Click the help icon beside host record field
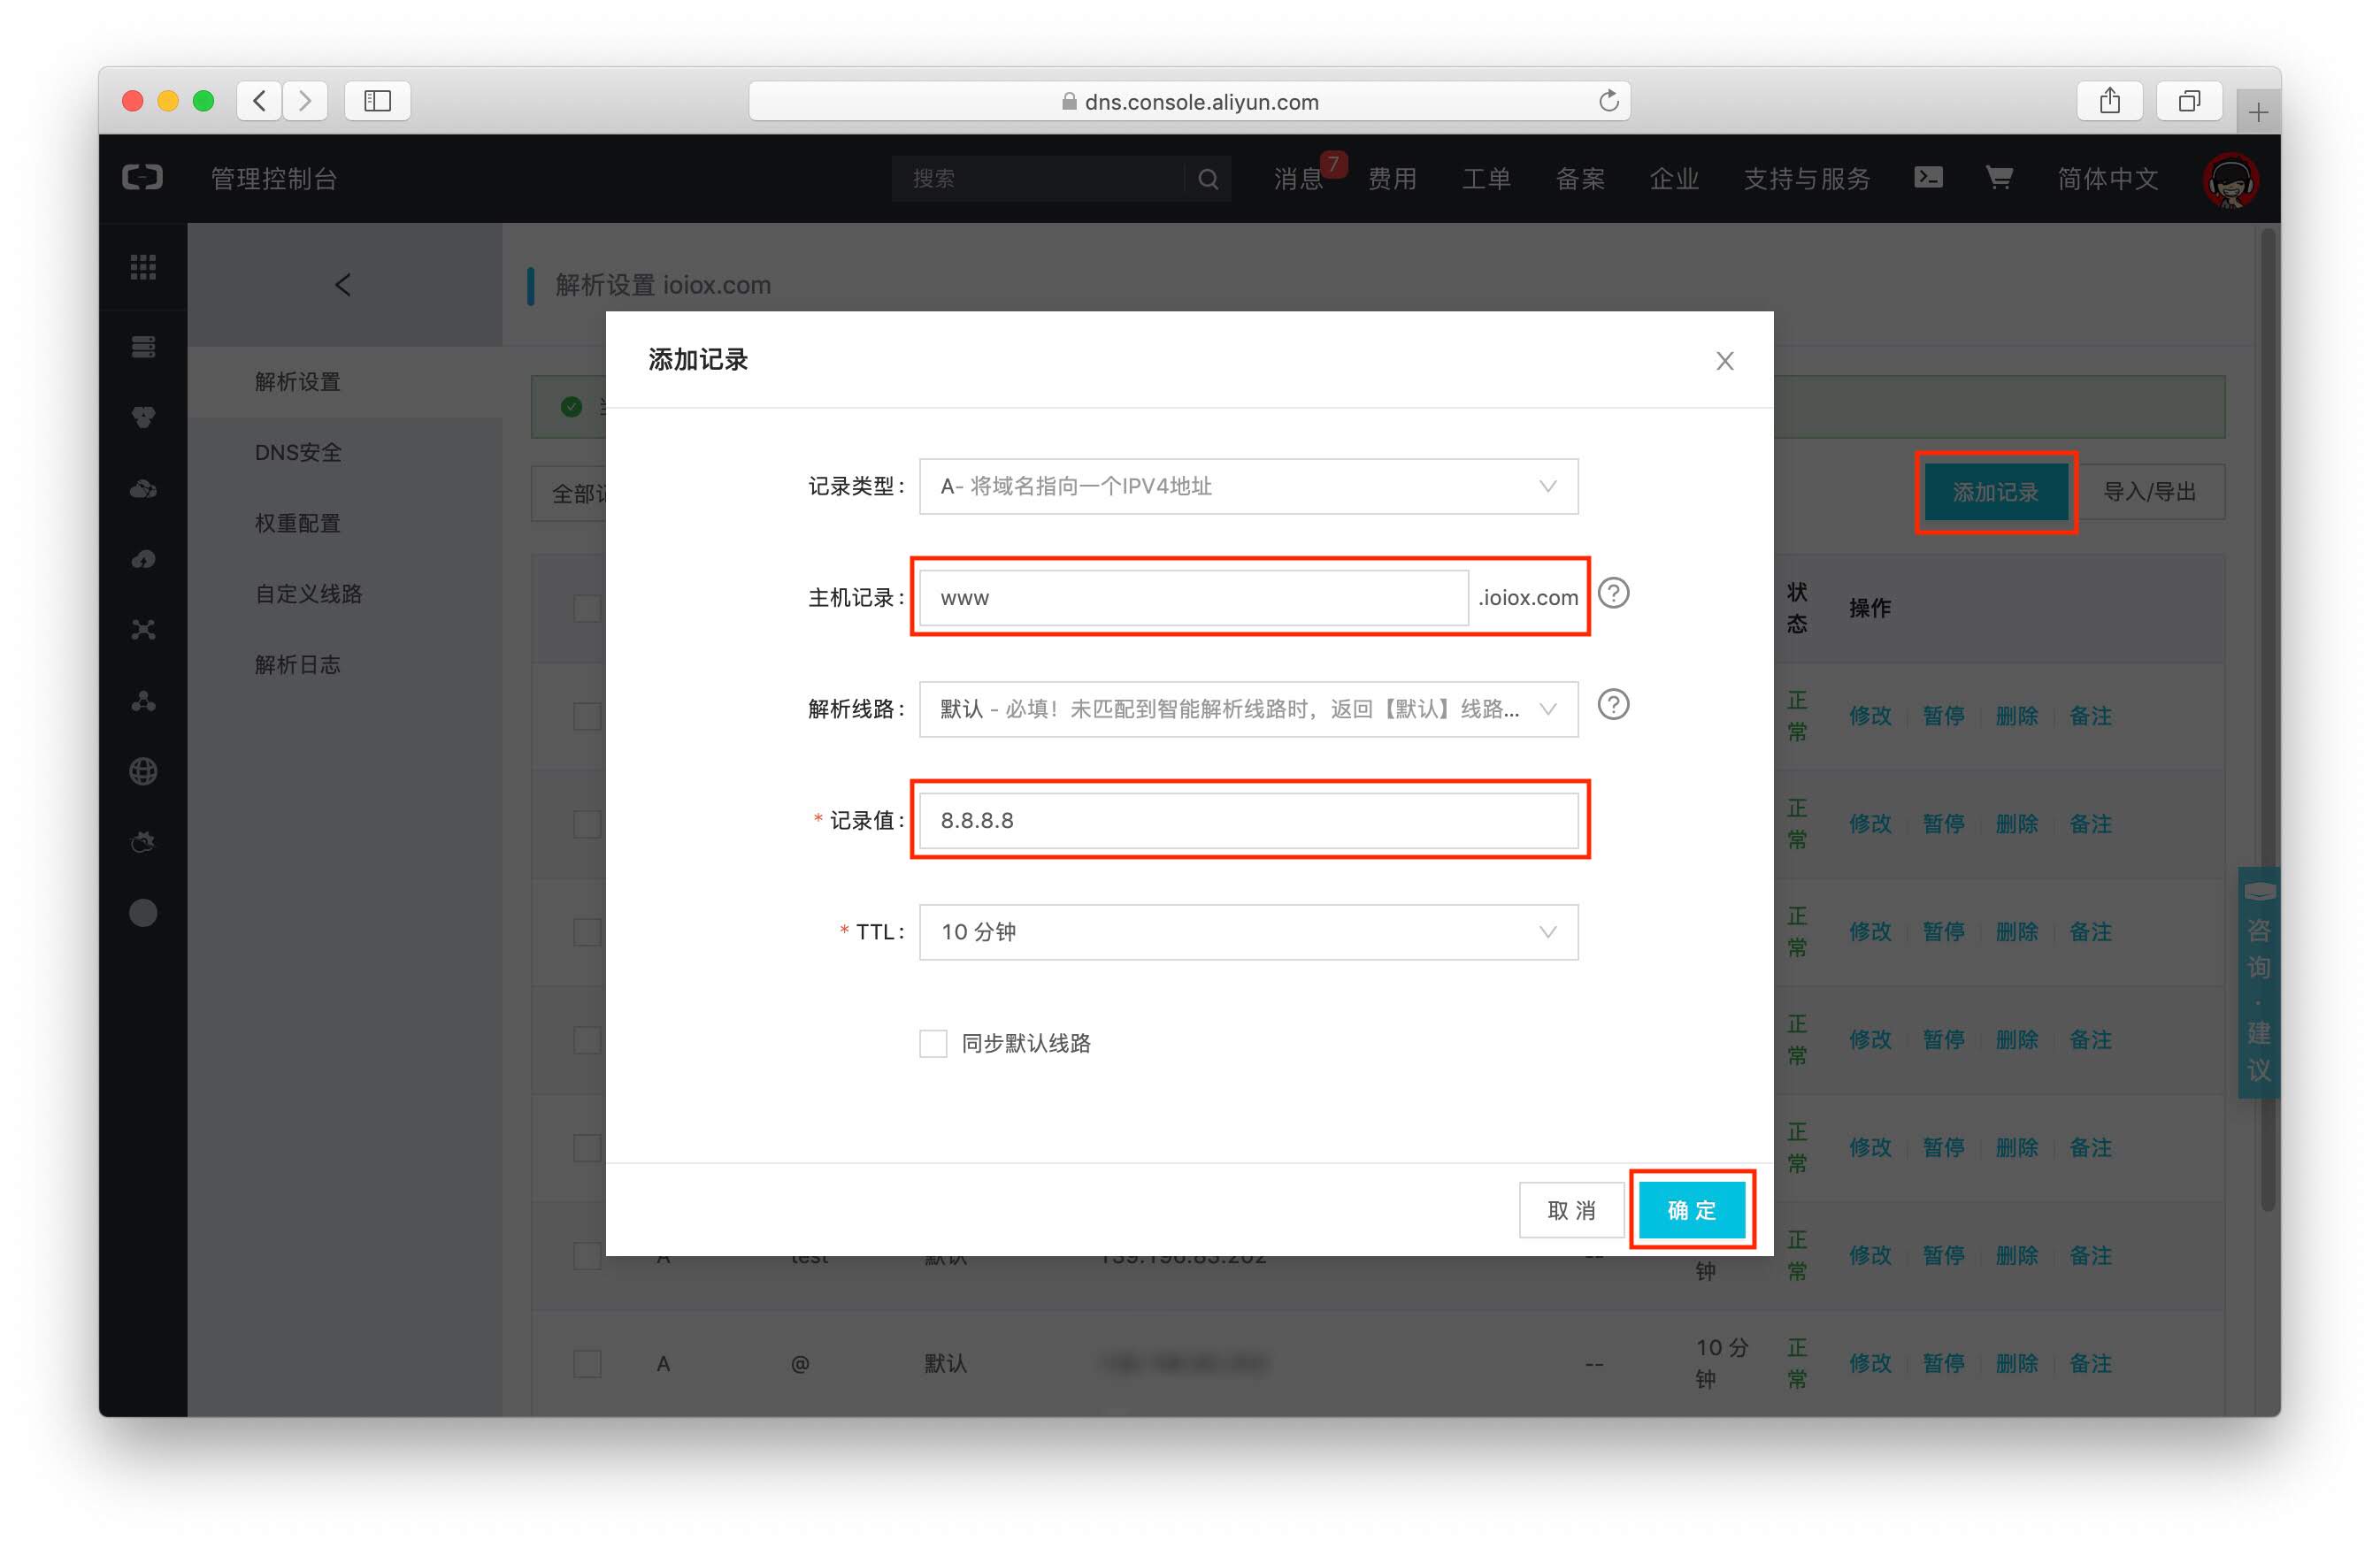Screen dimensions: 2380x1548 1612,594
